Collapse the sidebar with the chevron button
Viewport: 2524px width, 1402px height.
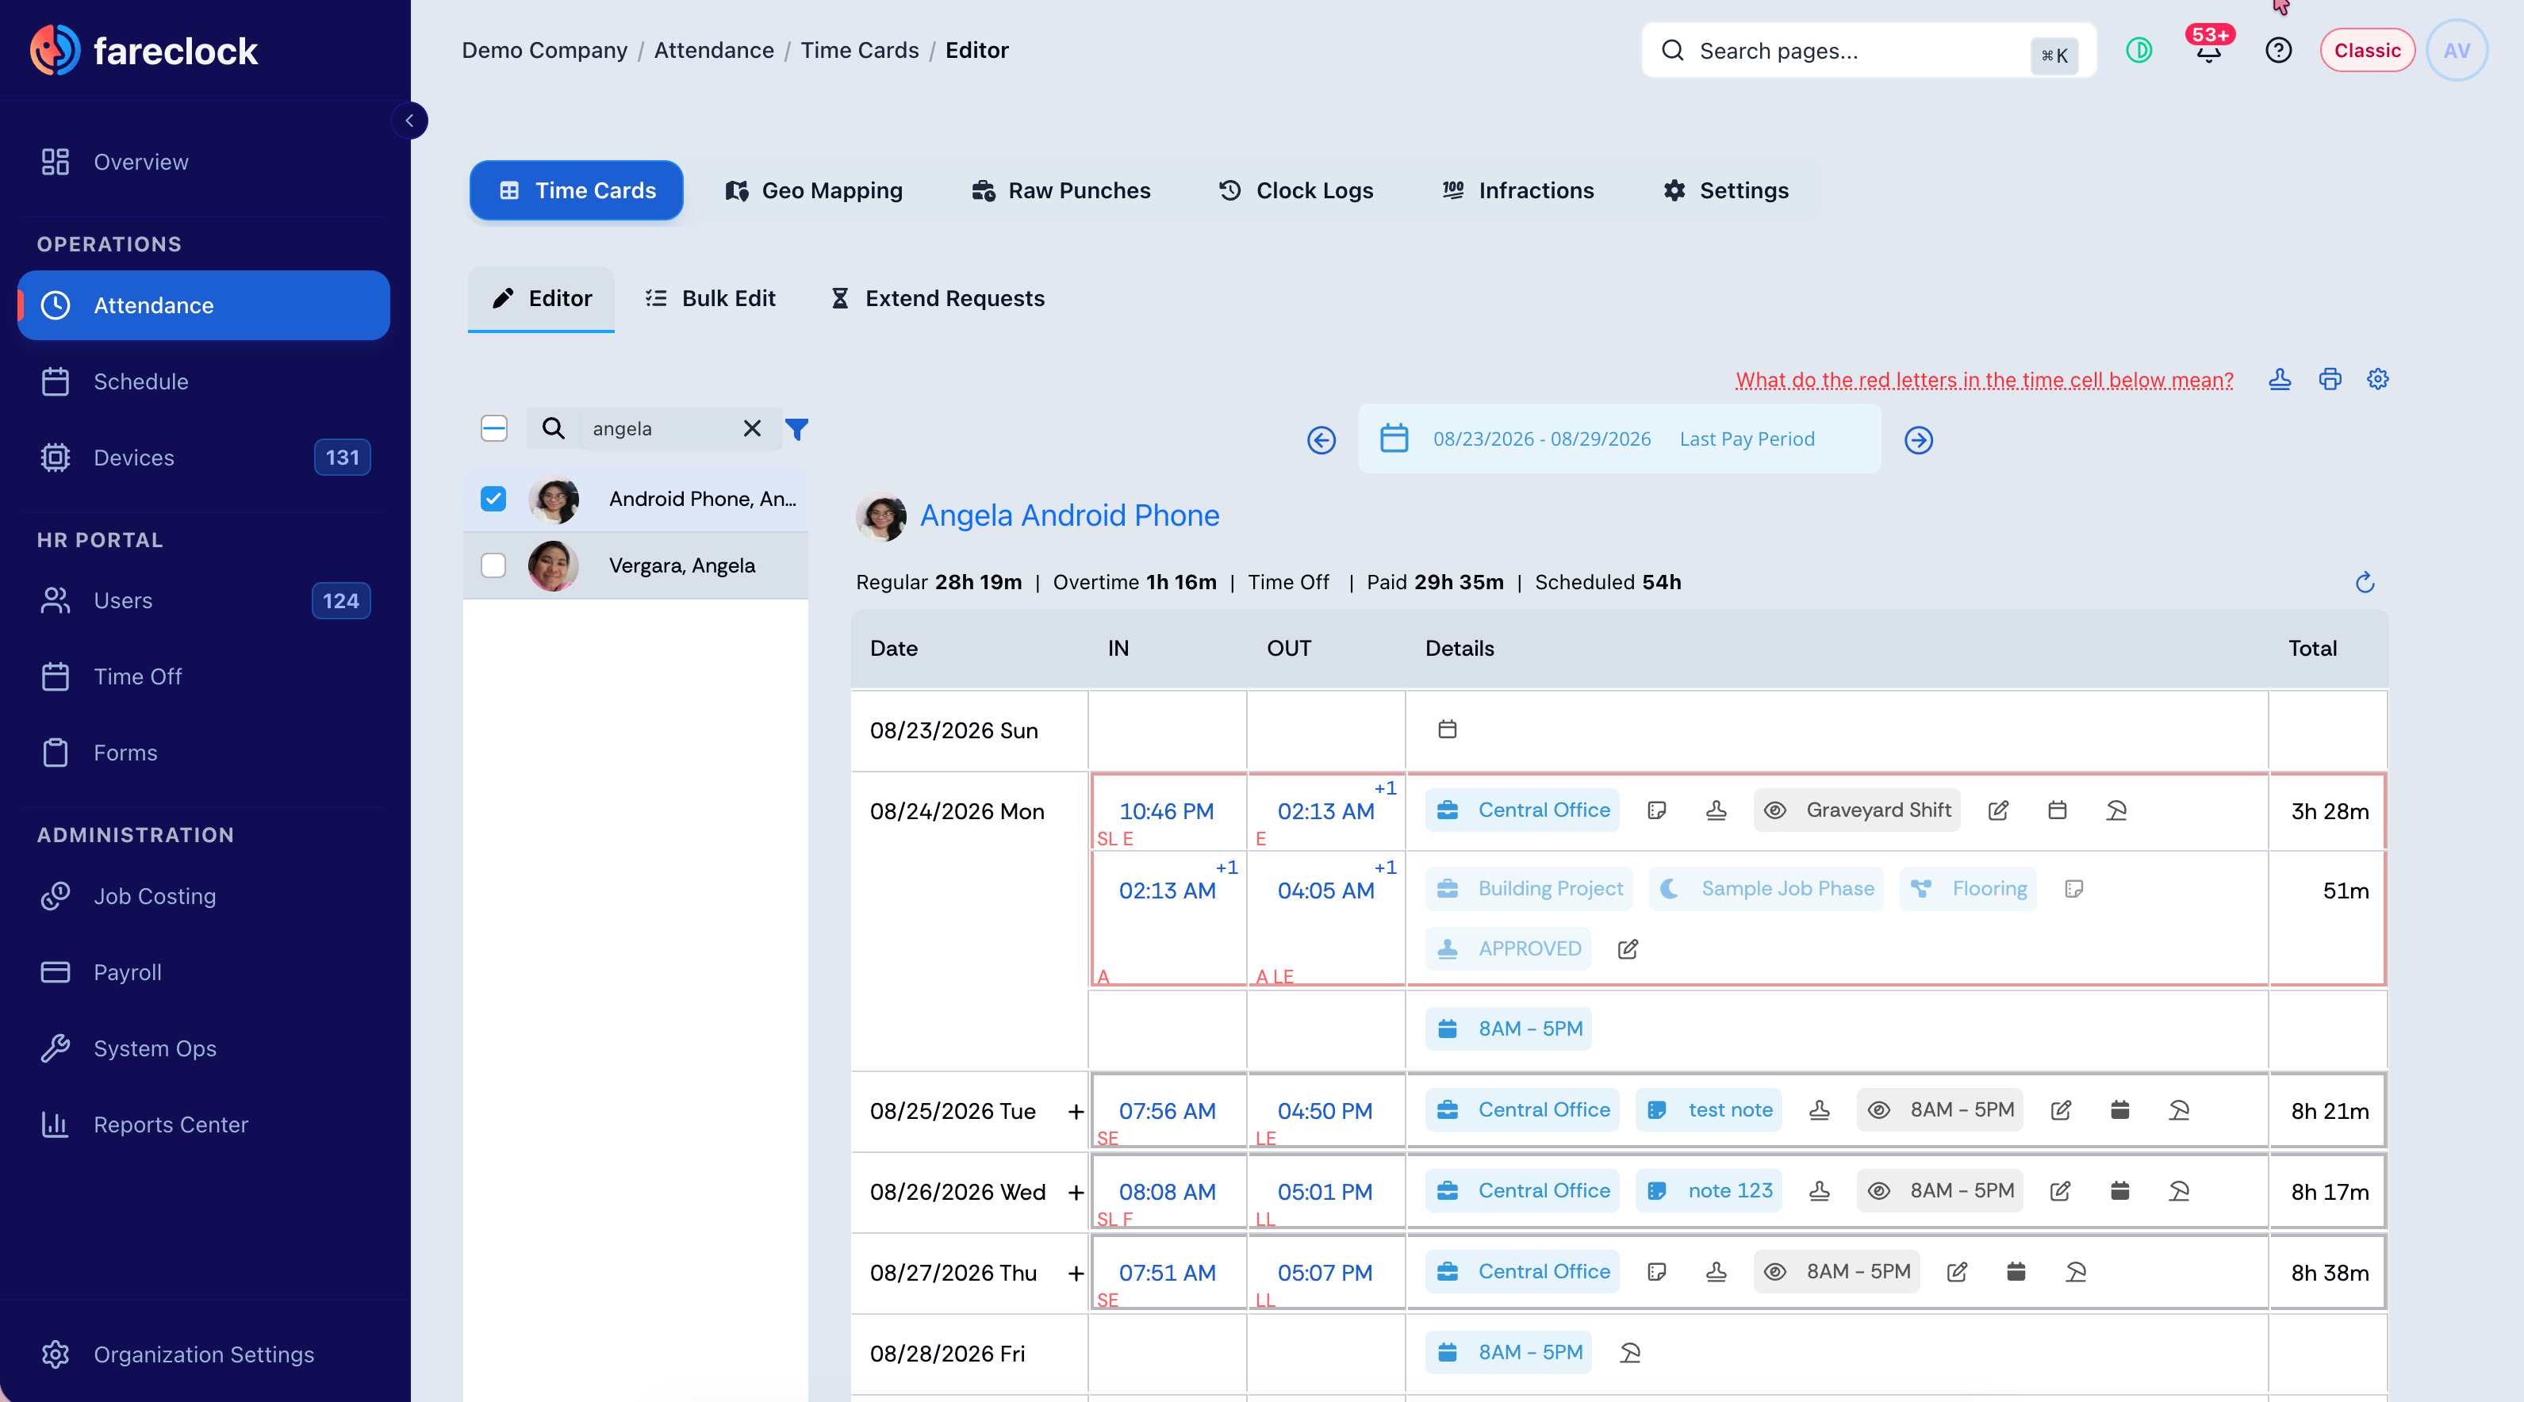pyautogui.click(x=409, y=121)
